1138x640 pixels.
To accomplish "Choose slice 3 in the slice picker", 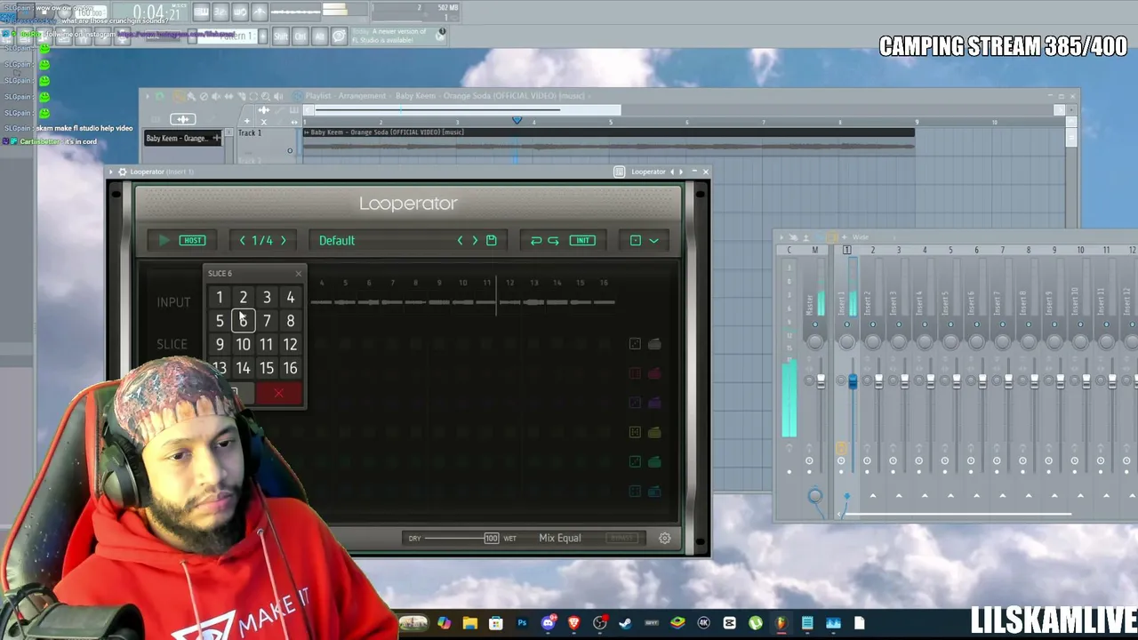I will (267, 298).
